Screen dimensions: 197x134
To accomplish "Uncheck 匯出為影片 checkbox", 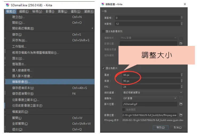I will [x=104, y=68].
